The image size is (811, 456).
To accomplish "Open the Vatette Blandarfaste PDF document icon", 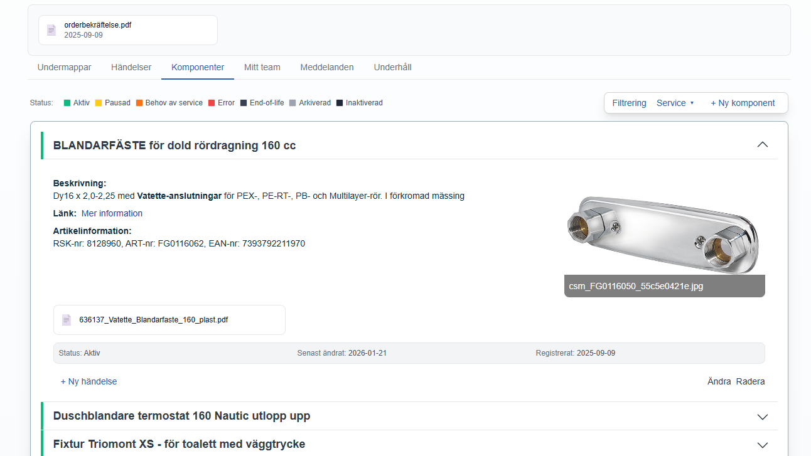I will [67, 320].
